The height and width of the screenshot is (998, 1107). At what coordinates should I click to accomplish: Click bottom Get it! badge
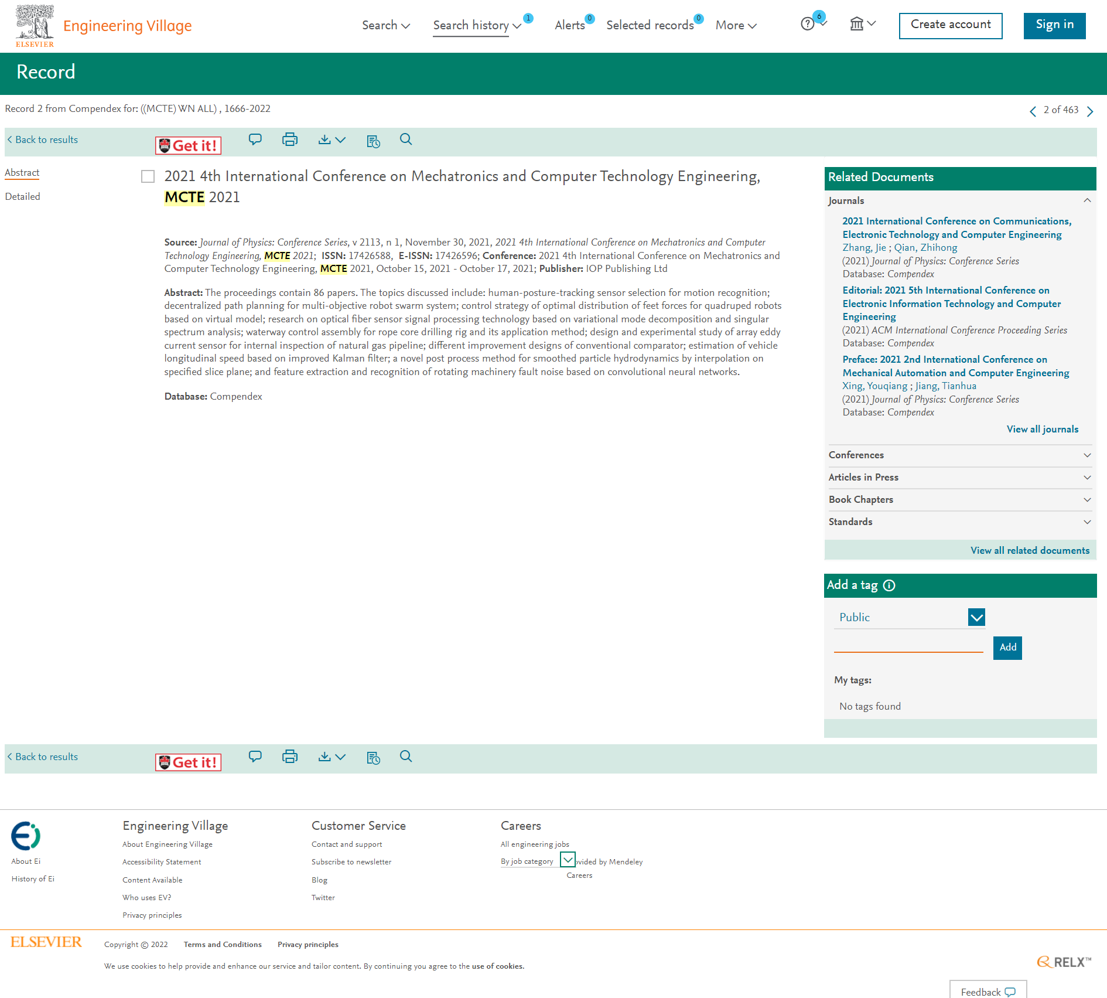188,762
